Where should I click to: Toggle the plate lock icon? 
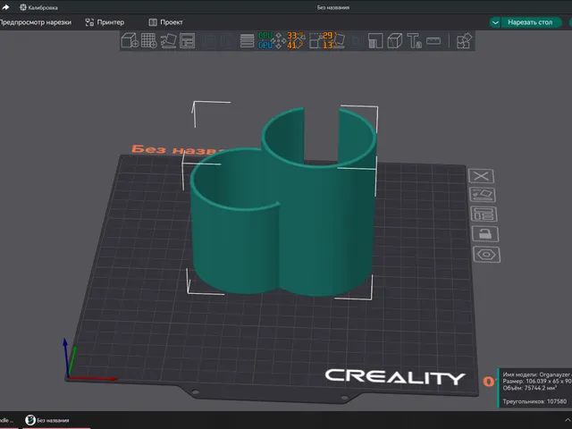point(484,234)
